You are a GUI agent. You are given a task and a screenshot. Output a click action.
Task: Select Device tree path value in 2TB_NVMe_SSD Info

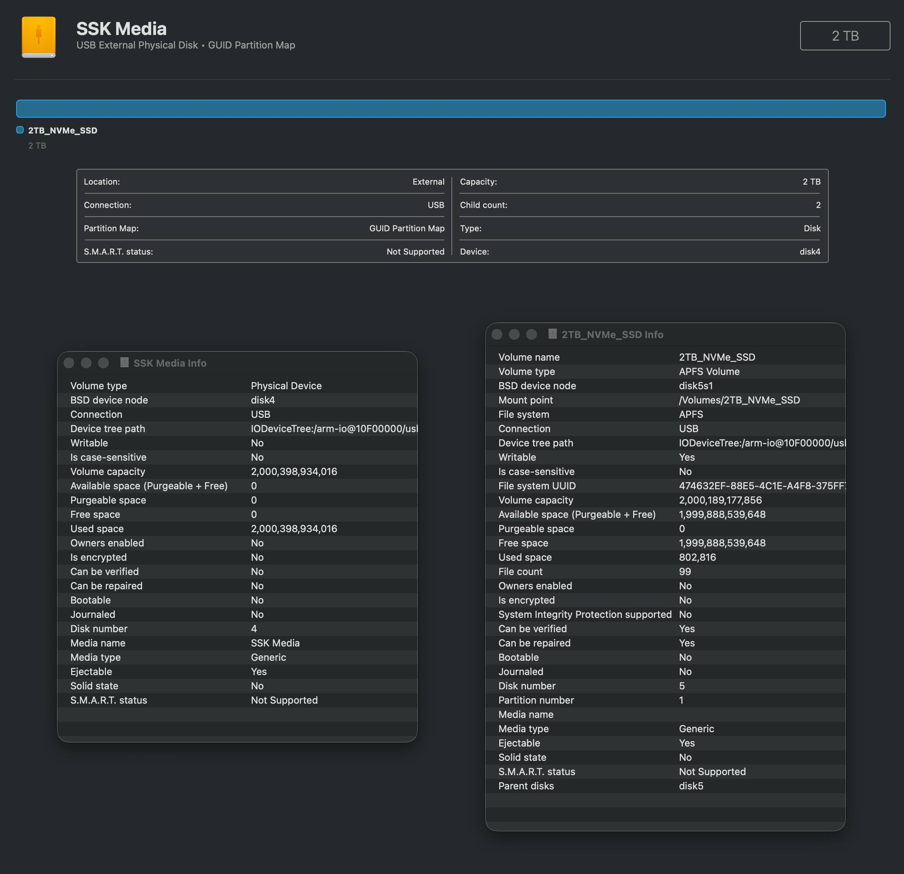[762, 443]
